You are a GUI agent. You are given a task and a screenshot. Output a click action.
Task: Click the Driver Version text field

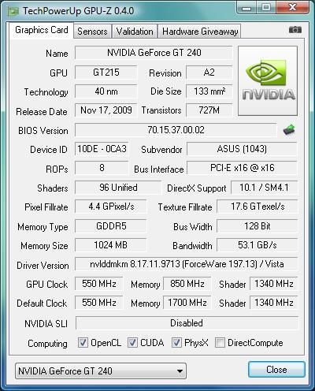pyautogui.click(x=187, y=264)
